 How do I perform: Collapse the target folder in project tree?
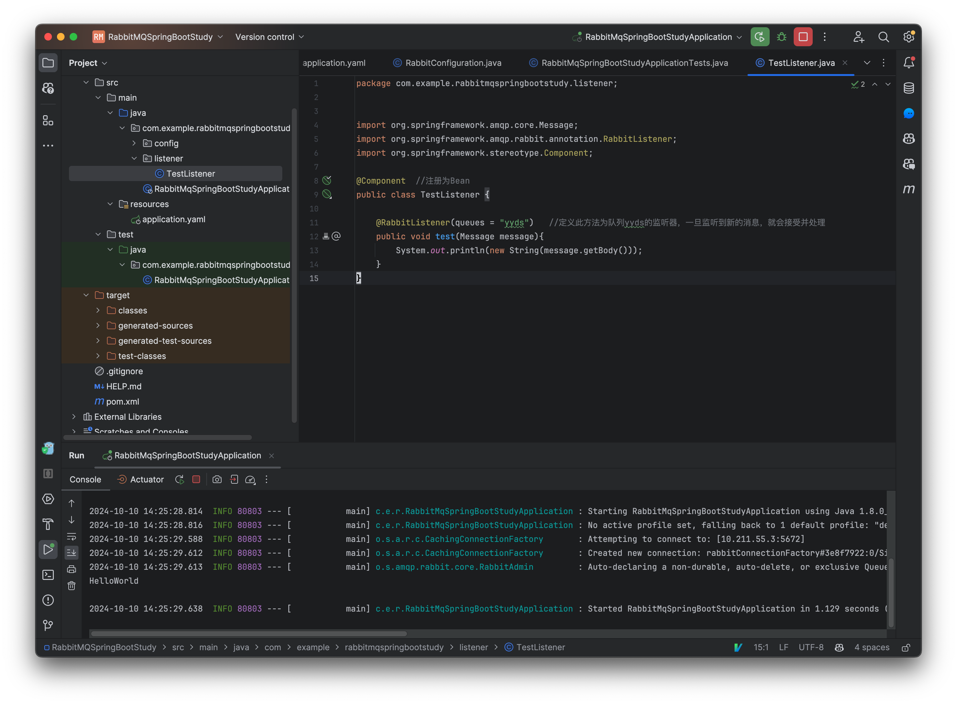(x=86, y=295)
